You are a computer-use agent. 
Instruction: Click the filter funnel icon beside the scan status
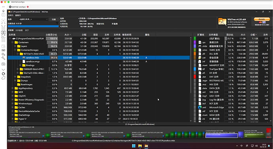57,23
